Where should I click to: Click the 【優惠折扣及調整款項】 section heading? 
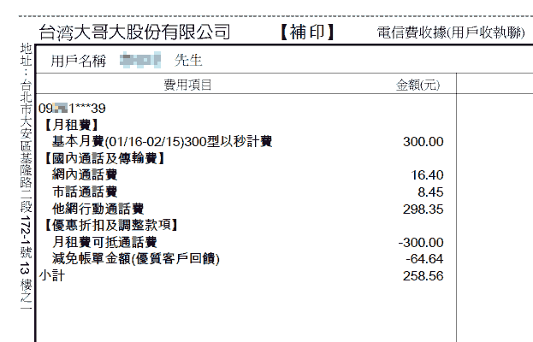111,225
